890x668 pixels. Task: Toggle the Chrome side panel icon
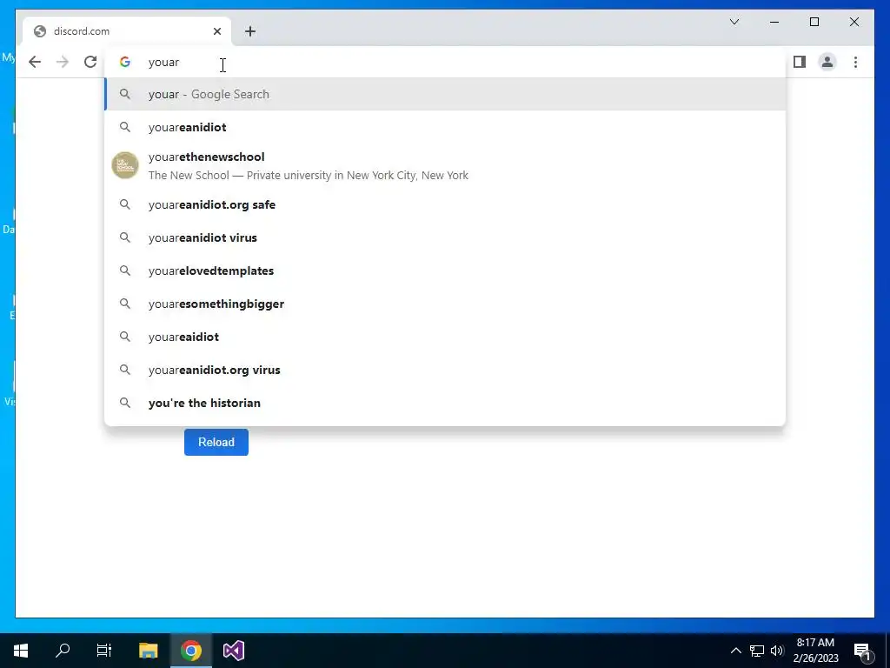click(x=800, y=62)
